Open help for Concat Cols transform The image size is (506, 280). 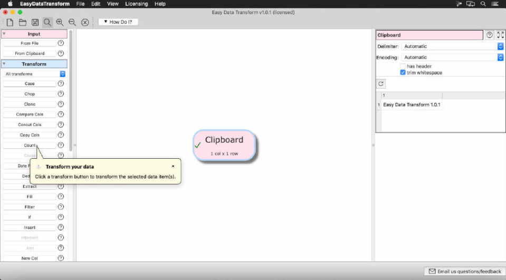pos(61,124)
